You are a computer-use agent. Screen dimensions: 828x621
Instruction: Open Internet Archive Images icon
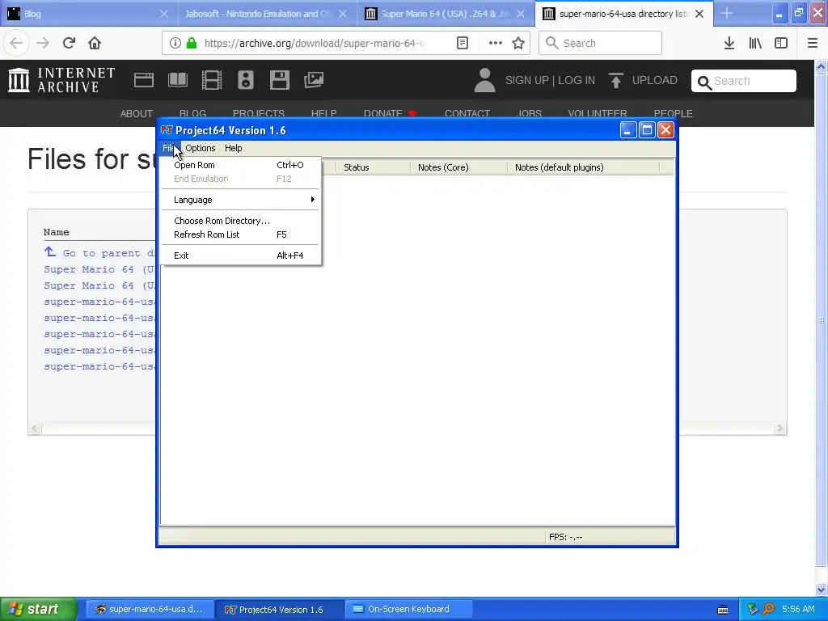(314, 80)
